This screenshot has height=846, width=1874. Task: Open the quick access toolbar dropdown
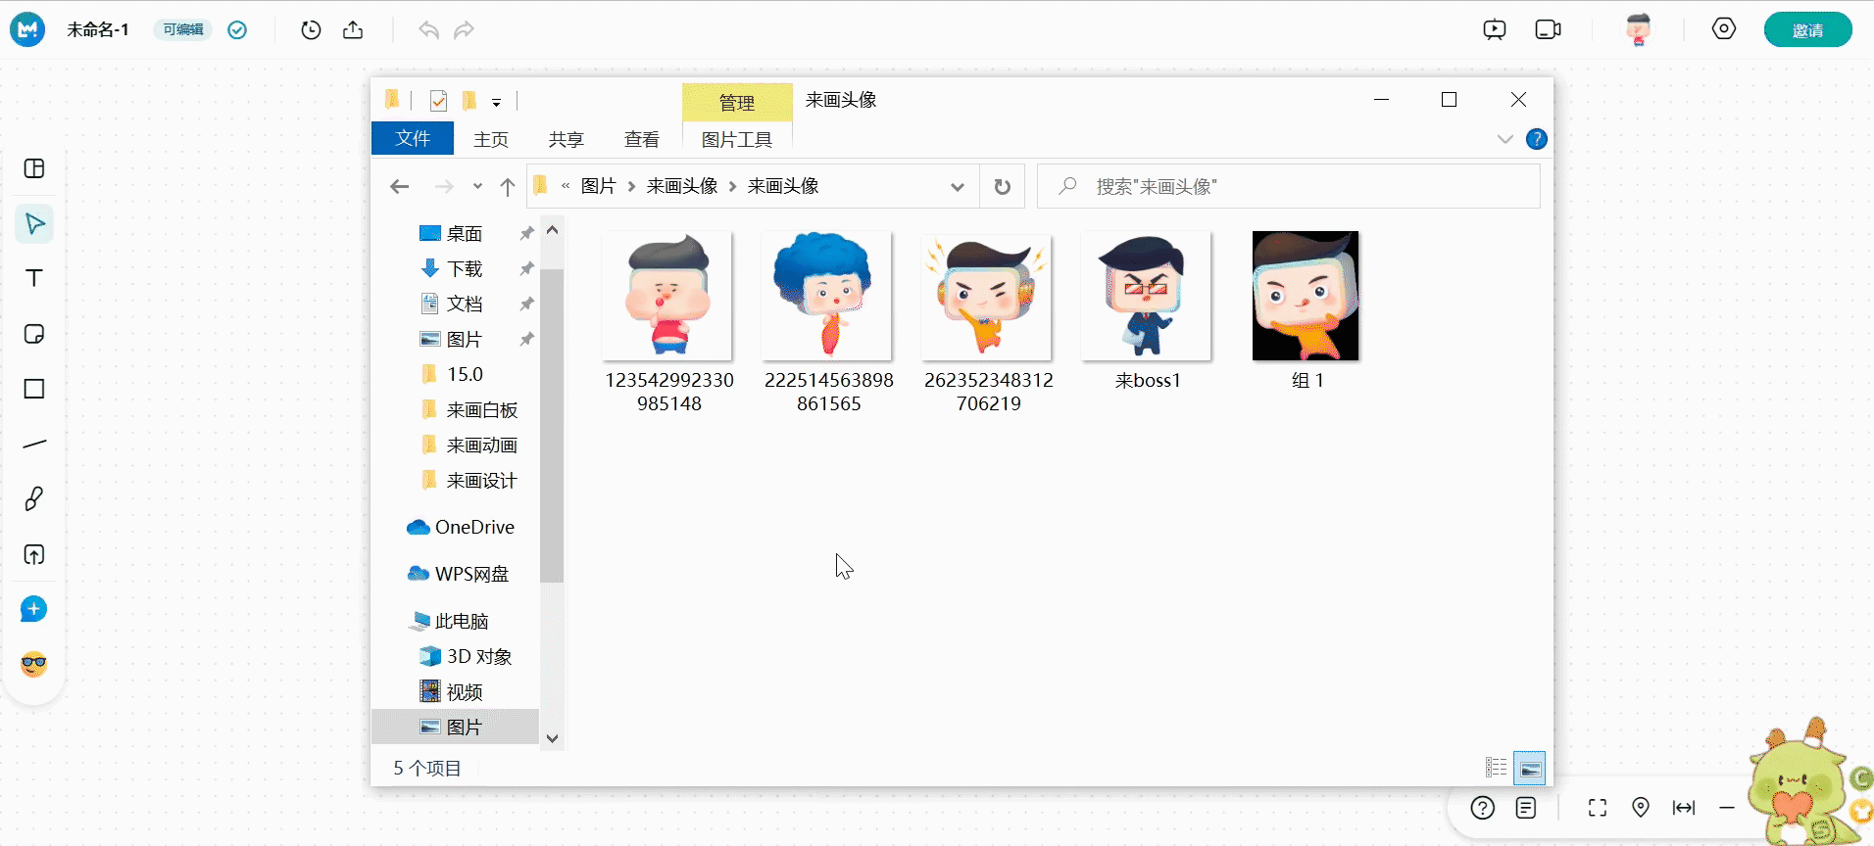pyautogui.click(x=497, y=102)
